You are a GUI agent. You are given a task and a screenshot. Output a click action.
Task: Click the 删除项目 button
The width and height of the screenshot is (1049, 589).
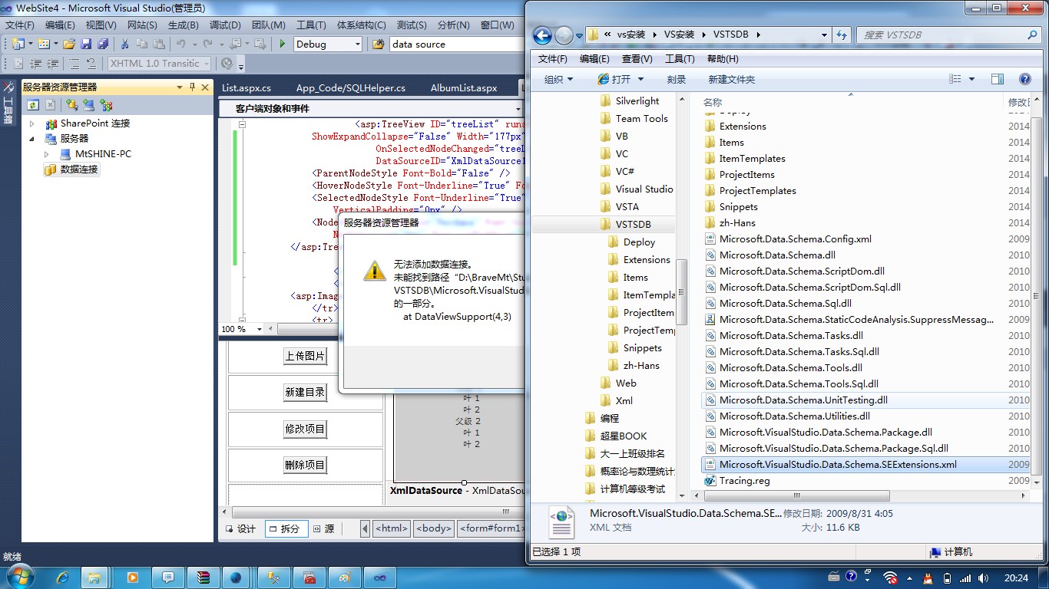(x=305, y=465)
